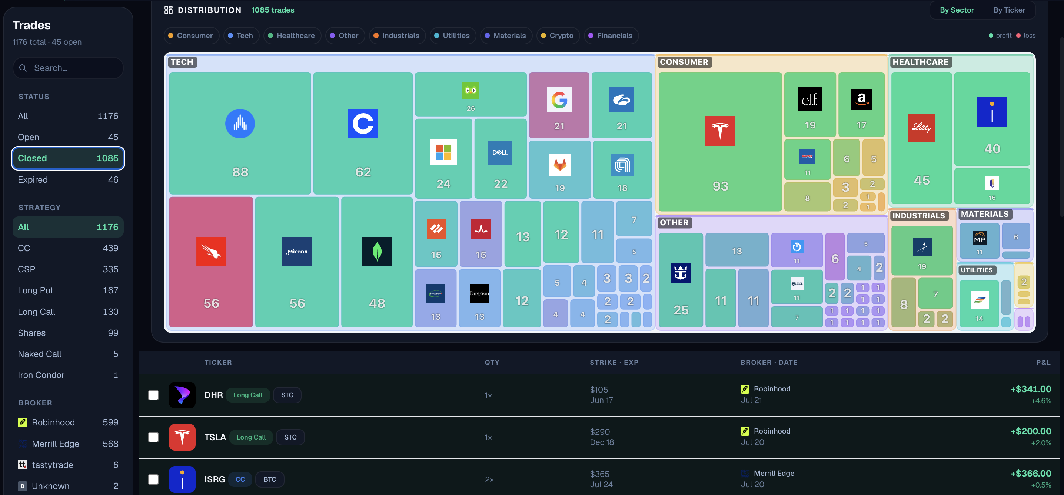
Task: Select the Long Put strategy filter
Action: coord(68,290)
